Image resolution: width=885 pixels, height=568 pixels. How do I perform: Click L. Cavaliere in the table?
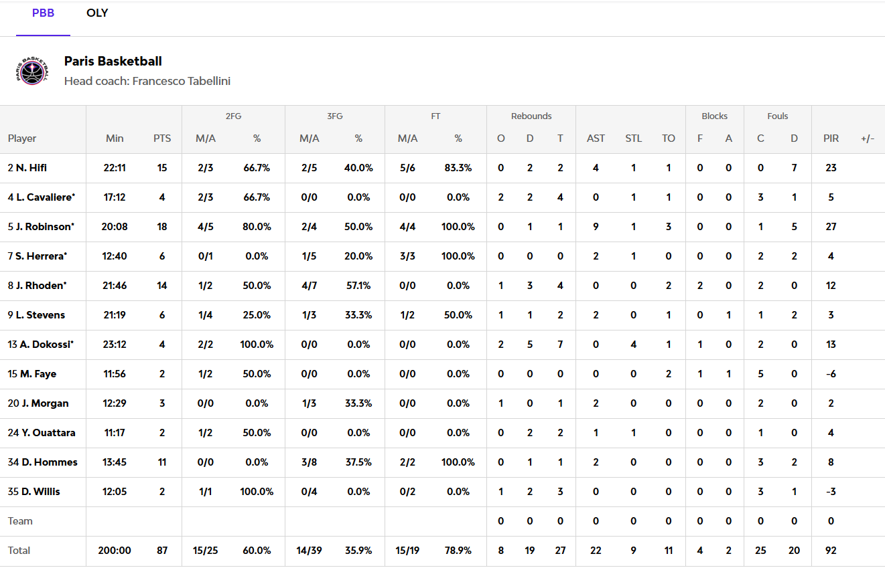pyautogui.click(x=45, y=197)
